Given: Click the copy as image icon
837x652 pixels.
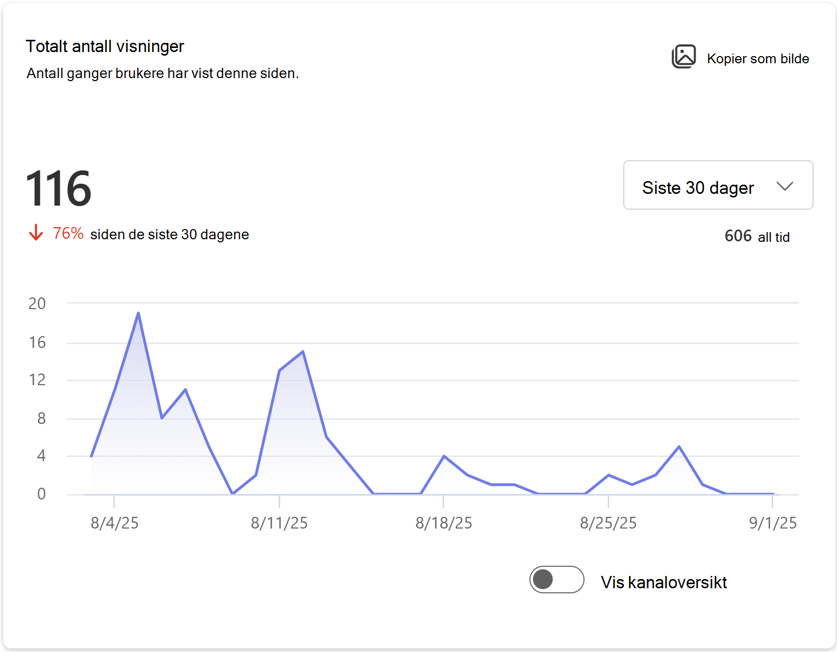Looking at the screenshot, I should point(683,57).
